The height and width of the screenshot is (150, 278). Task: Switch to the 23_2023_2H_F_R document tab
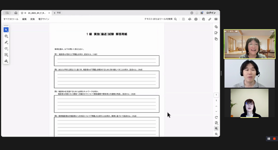(35, 13)
